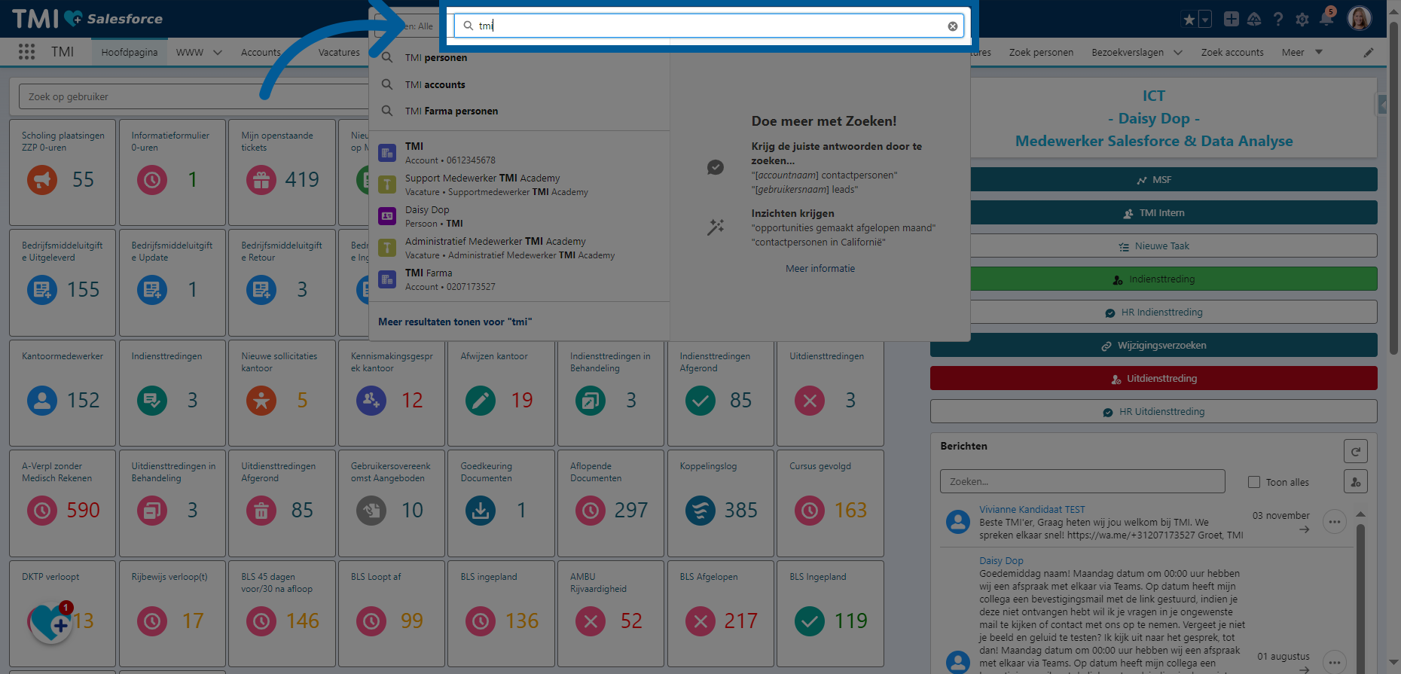1401x674 pixels.
Task: Open the Zoek accounts tab
Action: tap(1232, 52)
